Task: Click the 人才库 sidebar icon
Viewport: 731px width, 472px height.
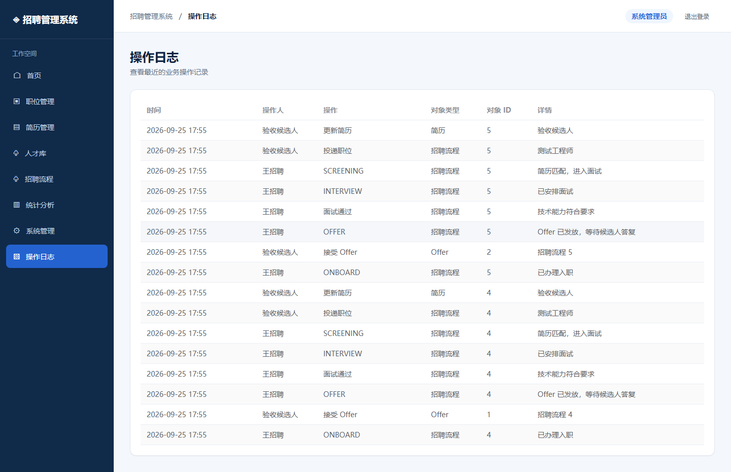Action: (x=16, y=153)
